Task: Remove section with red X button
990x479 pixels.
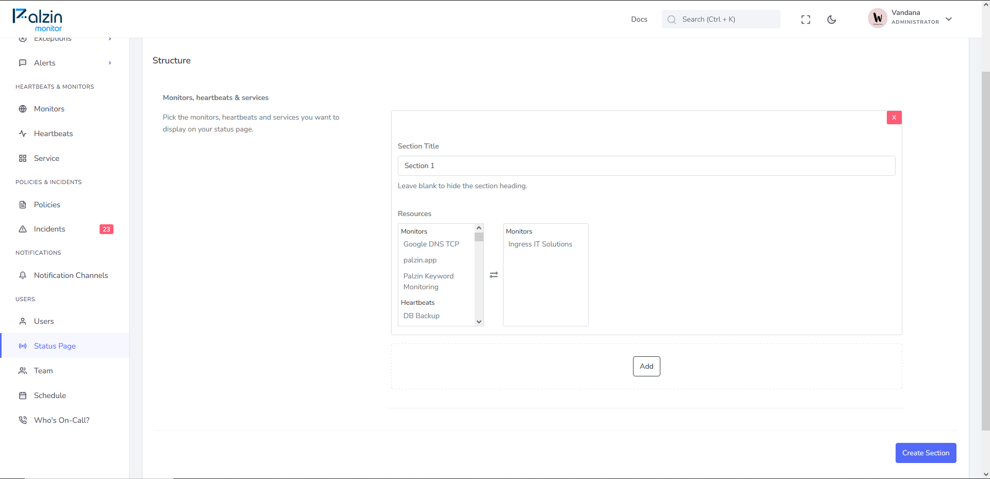Action: (894, 118)
